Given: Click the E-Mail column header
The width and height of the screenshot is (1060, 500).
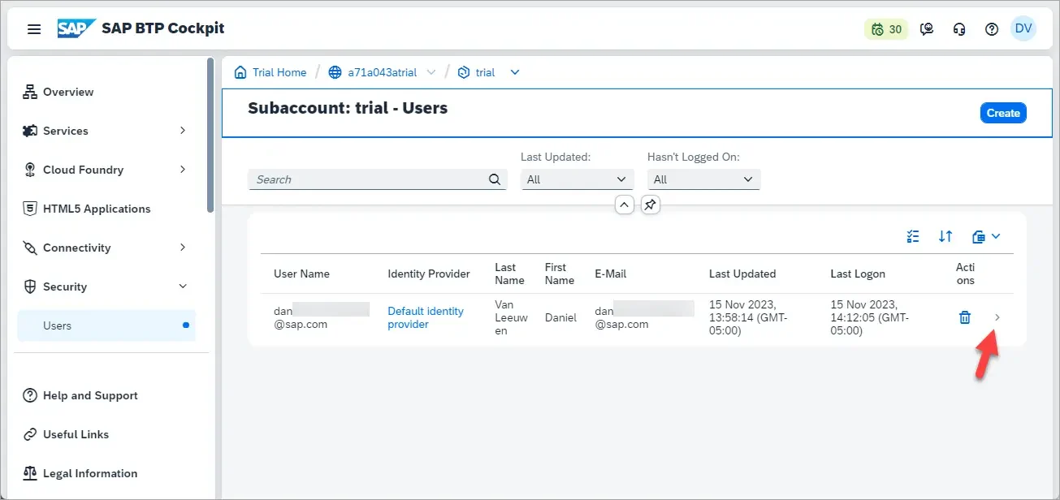Looking at the screenshot, I should pyautogui.click(x=611, y=274).
